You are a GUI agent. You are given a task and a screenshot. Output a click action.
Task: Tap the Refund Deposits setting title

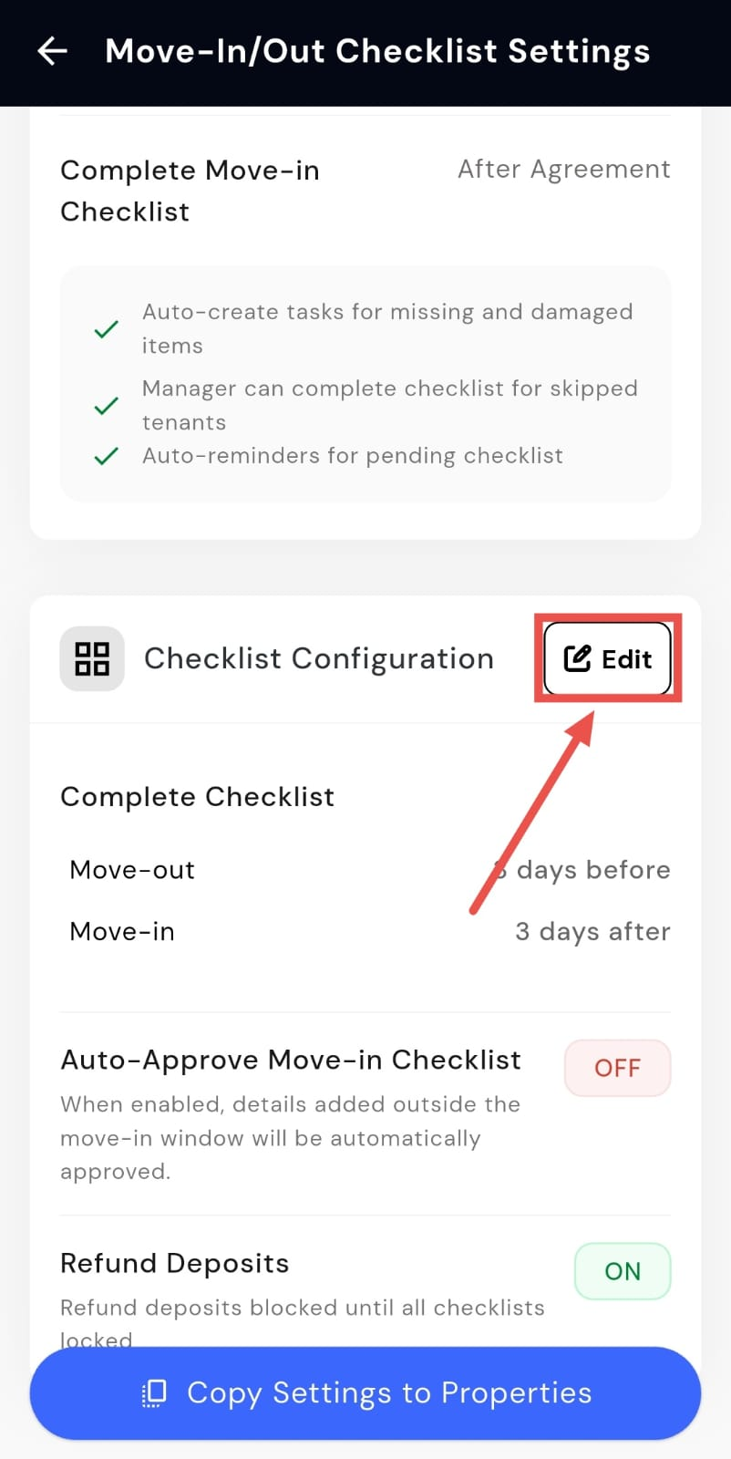point(175,1263)
